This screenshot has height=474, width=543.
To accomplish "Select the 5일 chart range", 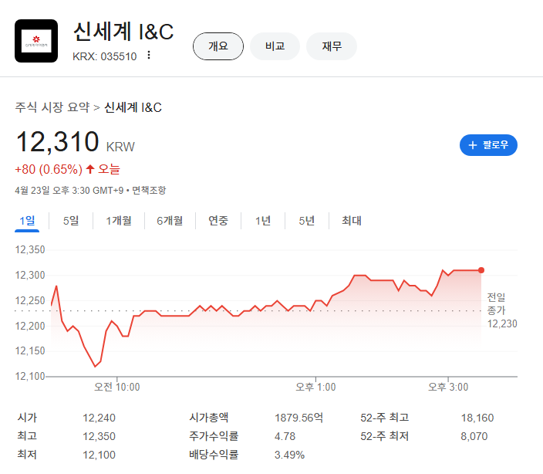I will [x=71, y=221].
